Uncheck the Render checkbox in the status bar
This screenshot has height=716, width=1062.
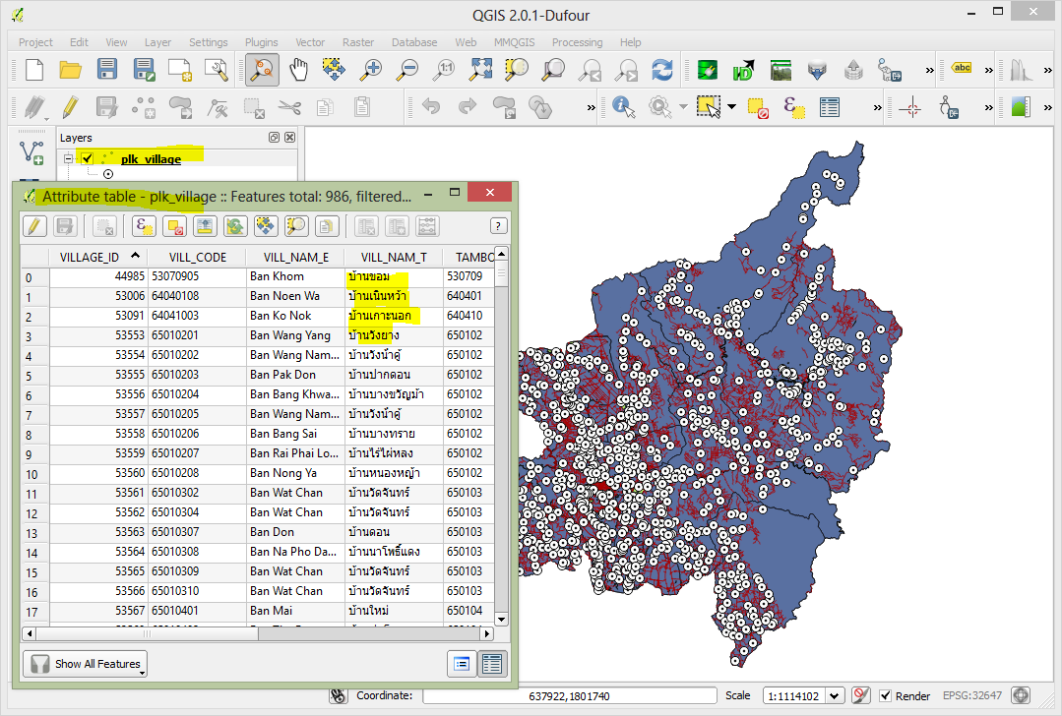point(885,695)
